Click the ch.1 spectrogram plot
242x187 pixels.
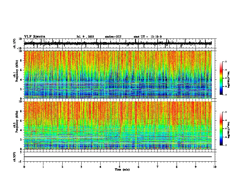tap(118, 75)
